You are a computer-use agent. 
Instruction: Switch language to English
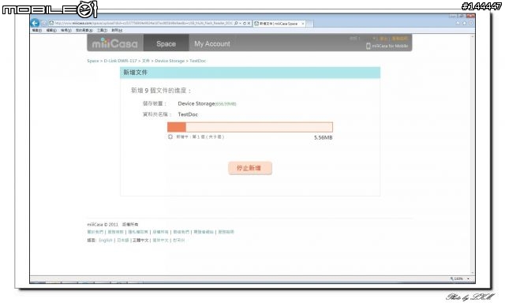pos(105,241)
